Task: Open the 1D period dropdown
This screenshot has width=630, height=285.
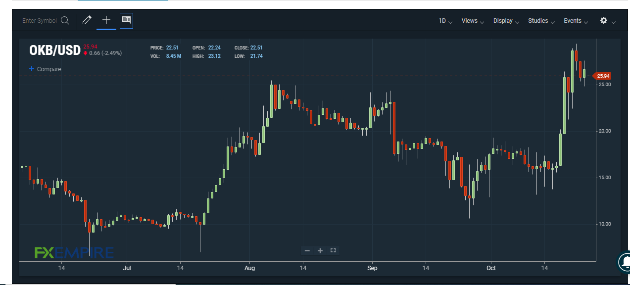Action: tap(445, 21)
